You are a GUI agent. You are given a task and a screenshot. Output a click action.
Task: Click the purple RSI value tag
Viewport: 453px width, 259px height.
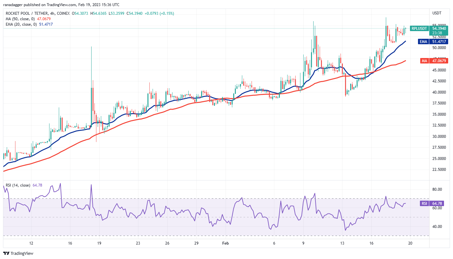[x=424, y=204]
